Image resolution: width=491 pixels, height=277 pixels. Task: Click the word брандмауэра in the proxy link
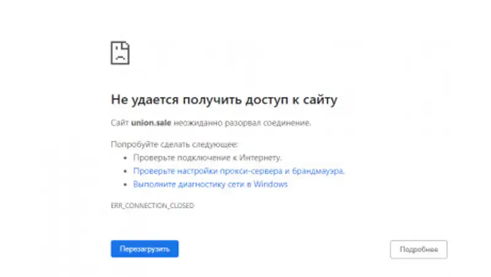tap(320, 171)
